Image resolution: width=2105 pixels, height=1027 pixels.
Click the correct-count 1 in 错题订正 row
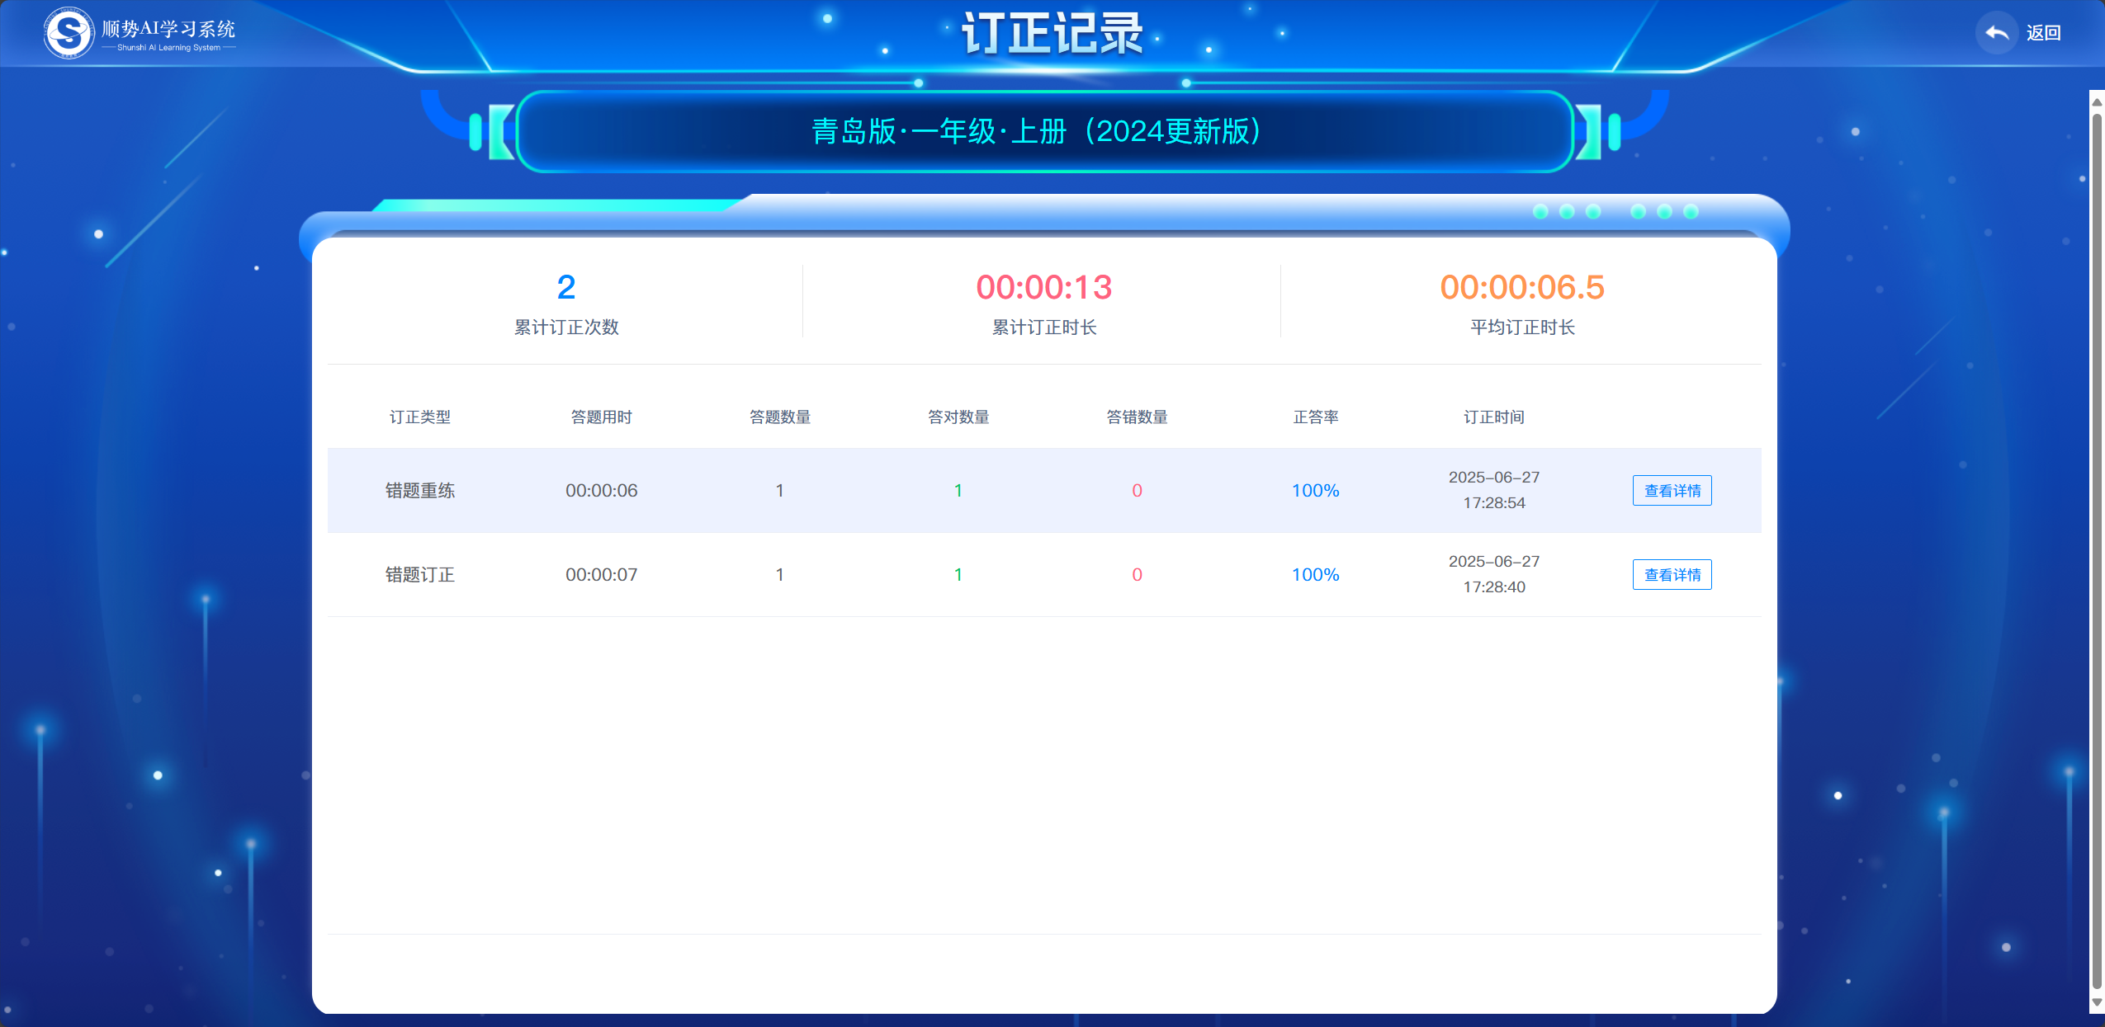pyautogui.click(x=958, y=575)
